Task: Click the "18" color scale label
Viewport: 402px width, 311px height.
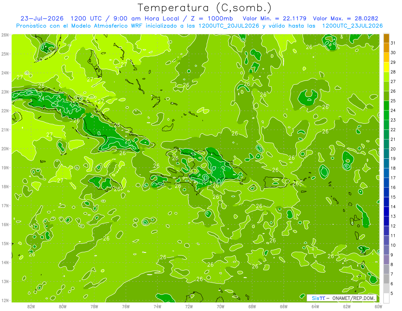Action: click(x=393, y=168)
